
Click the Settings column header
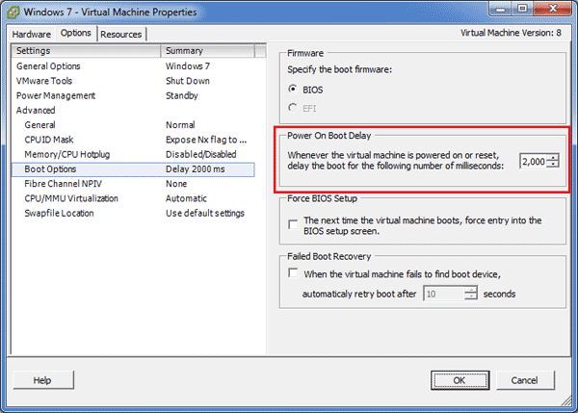click(87, 51)
